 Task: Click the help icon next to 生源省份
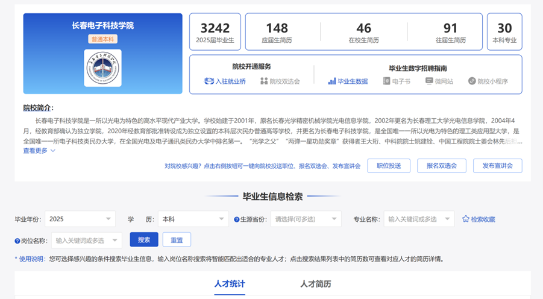coord(236,219)
